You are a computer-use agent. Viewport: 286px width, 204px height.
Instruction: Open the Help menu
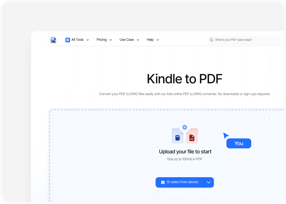153,40
